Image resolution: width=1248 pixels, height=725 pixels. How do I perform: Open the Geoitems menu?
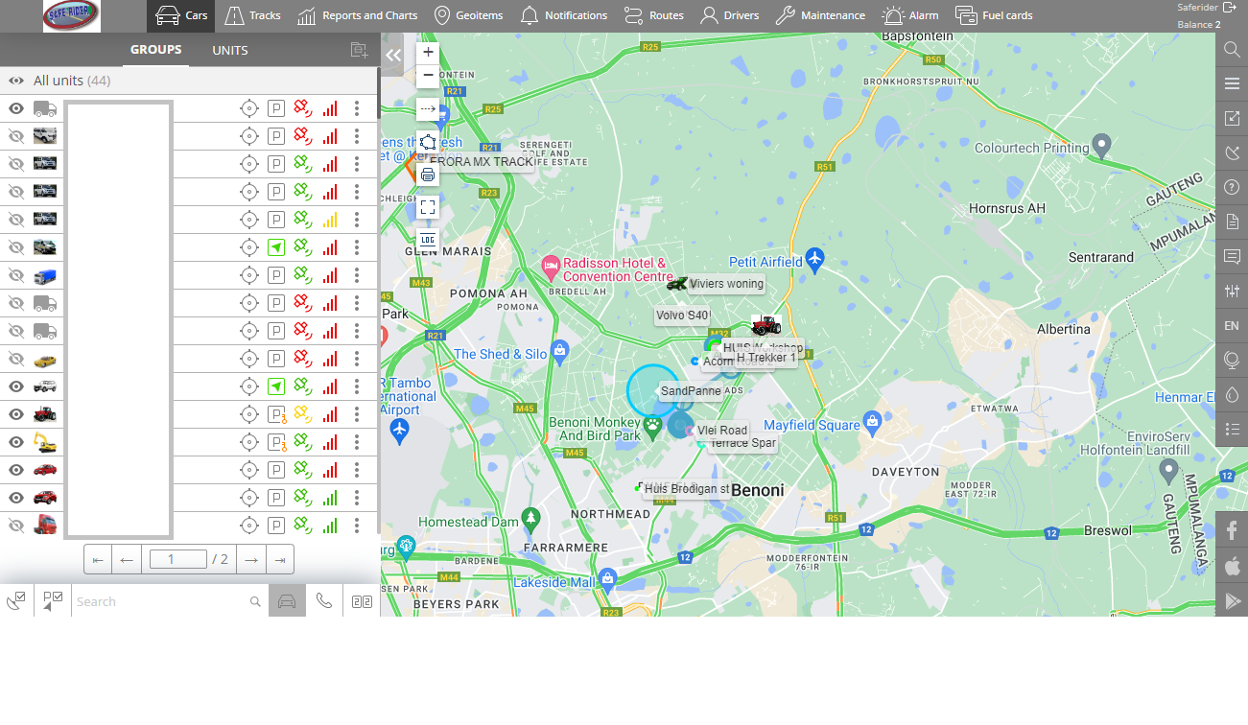(469, 15)
